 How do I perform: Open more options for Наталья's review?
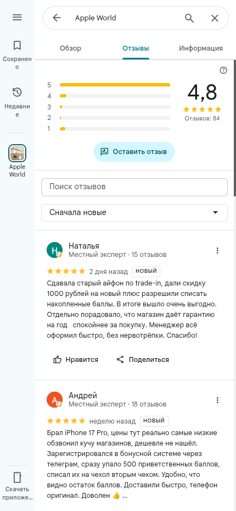(x=217, y=250)
